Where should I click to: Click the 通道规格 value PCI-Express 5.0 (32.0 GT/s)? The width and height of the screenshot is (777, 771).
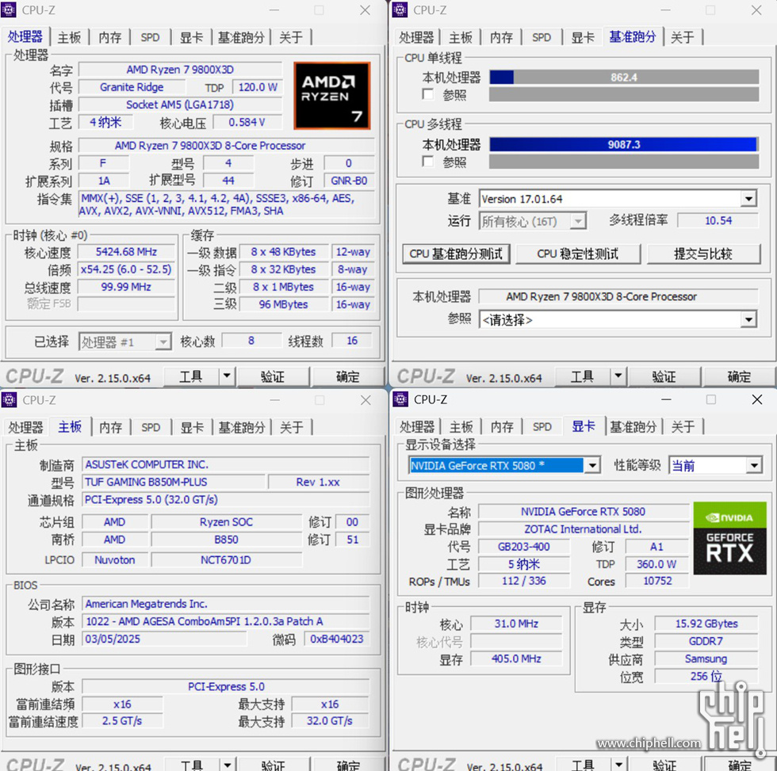pyautogui.click(x=225, y=500)
